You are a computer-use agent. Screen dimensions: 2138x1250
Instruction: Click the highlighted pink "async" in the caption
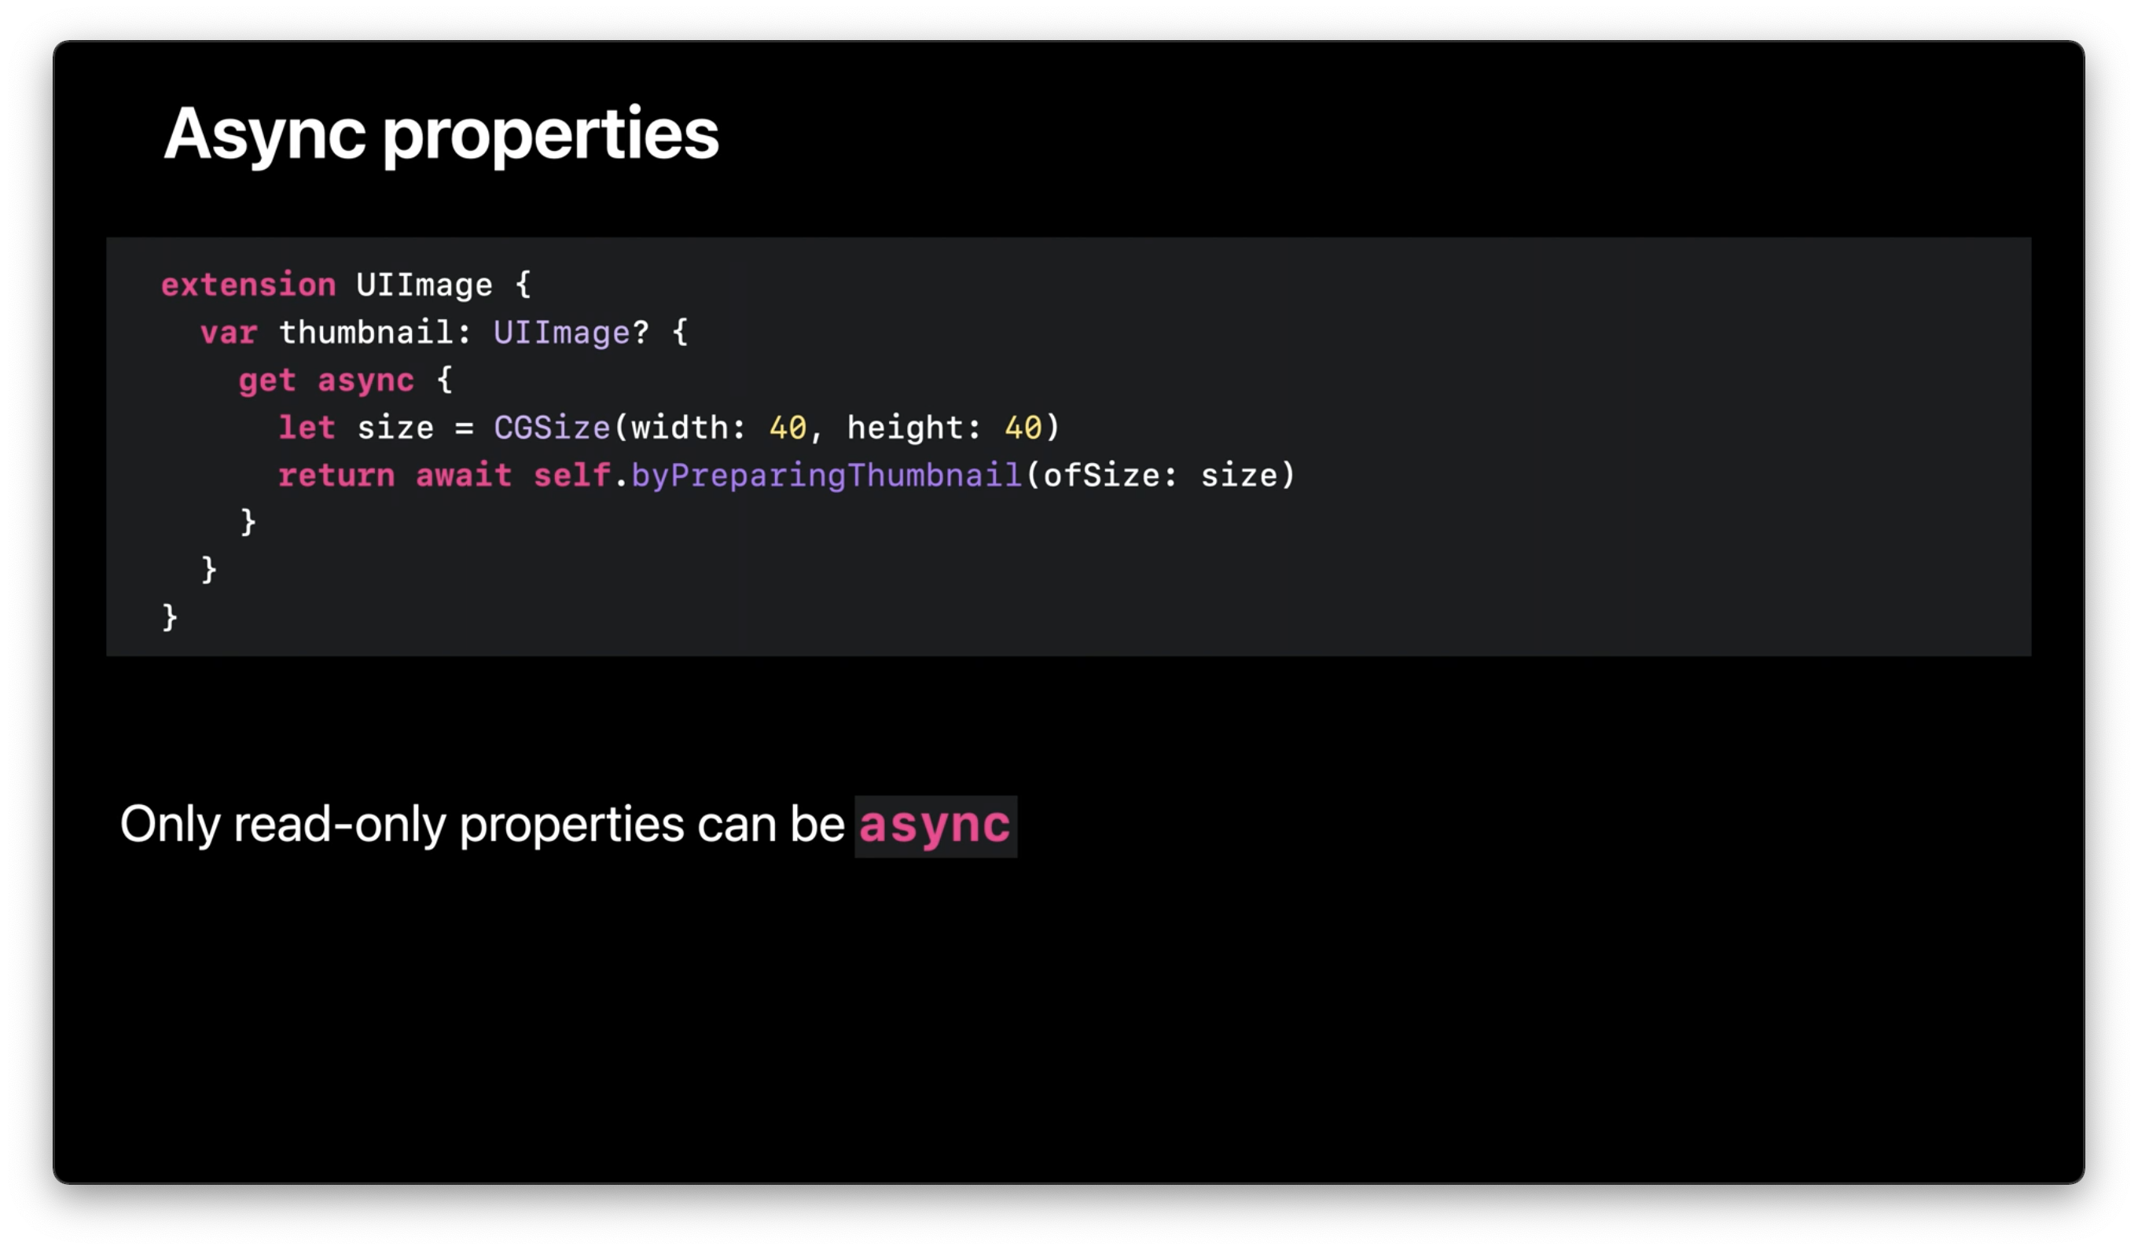point(934,825)
